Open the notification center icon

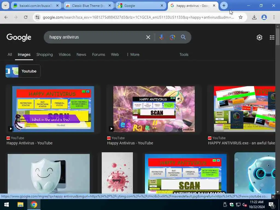pyautogui.click(x=272, y=205)
